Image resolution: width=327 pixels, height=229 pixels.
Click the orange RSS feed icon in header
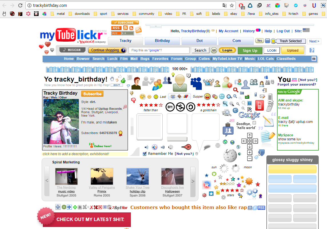point(138,30)
